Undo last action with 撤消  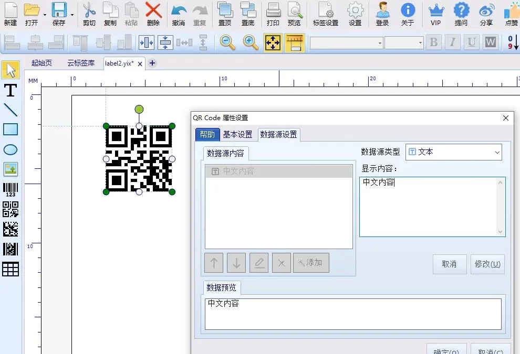pyautogui.click(x=179, y=14)
